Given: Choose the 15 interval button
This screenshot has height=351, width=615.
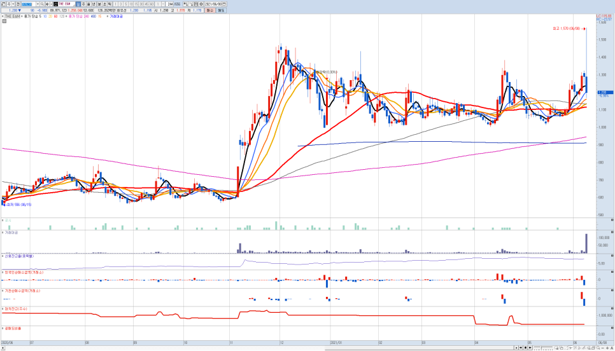Looking at the screenshot, I should [136, 4].
